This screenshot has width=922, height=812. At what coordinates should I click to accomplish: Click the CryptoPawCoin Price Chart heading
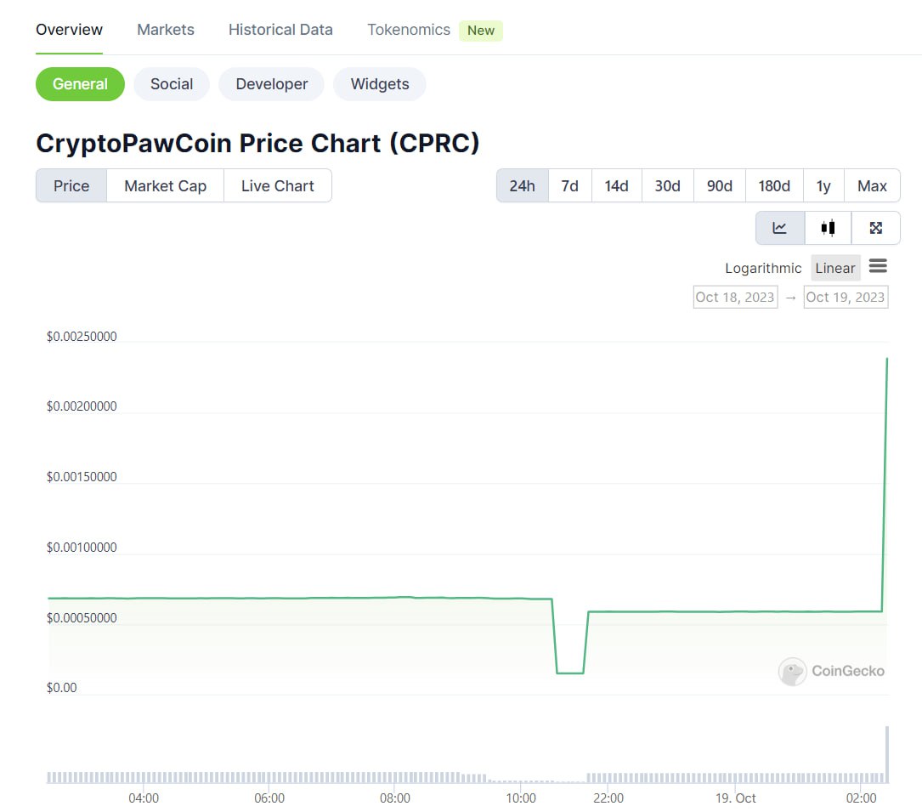point(257,144)
